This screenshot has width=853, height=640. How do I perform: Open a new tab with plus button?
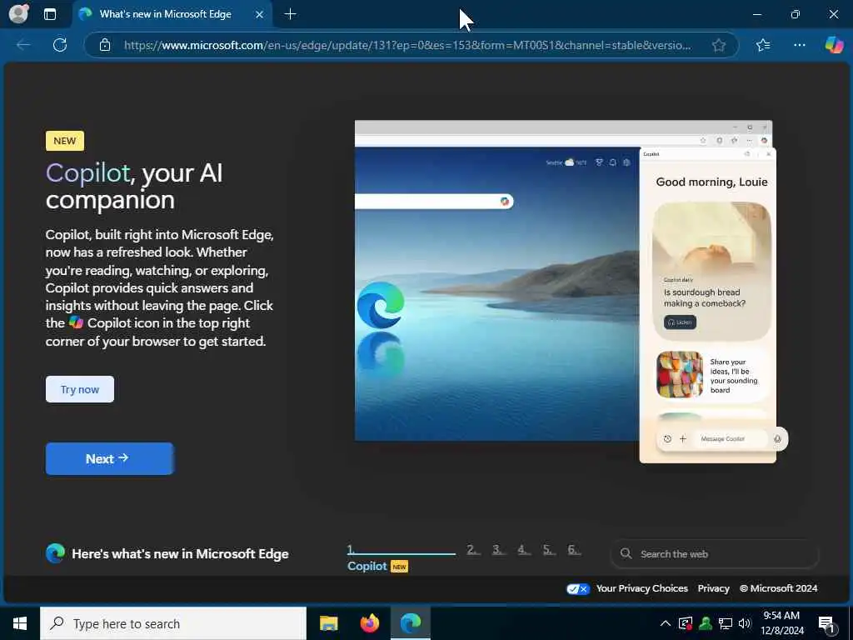coord(291,14)
